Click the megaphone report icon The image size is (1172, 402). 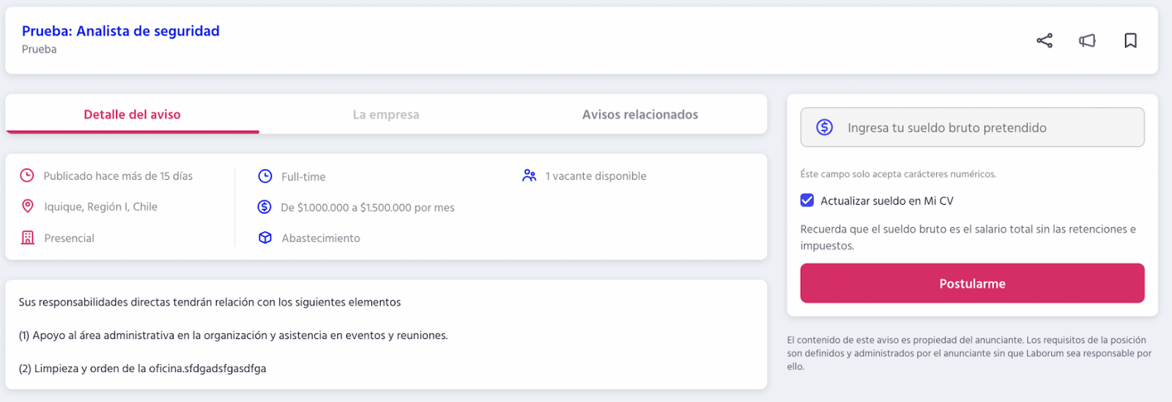click(1087, 41)
